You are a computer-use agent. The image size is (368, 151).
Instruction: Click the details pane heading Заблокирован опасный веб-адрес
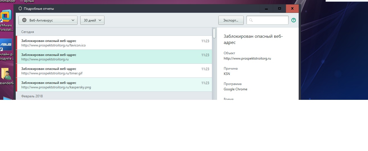(x=253, y=39)
